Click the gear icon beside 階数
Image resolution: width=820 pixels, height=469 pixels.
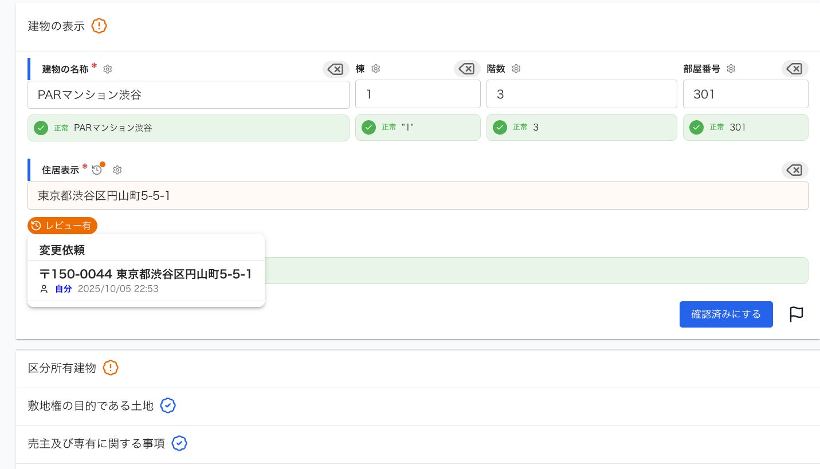[x=516, y=69]
